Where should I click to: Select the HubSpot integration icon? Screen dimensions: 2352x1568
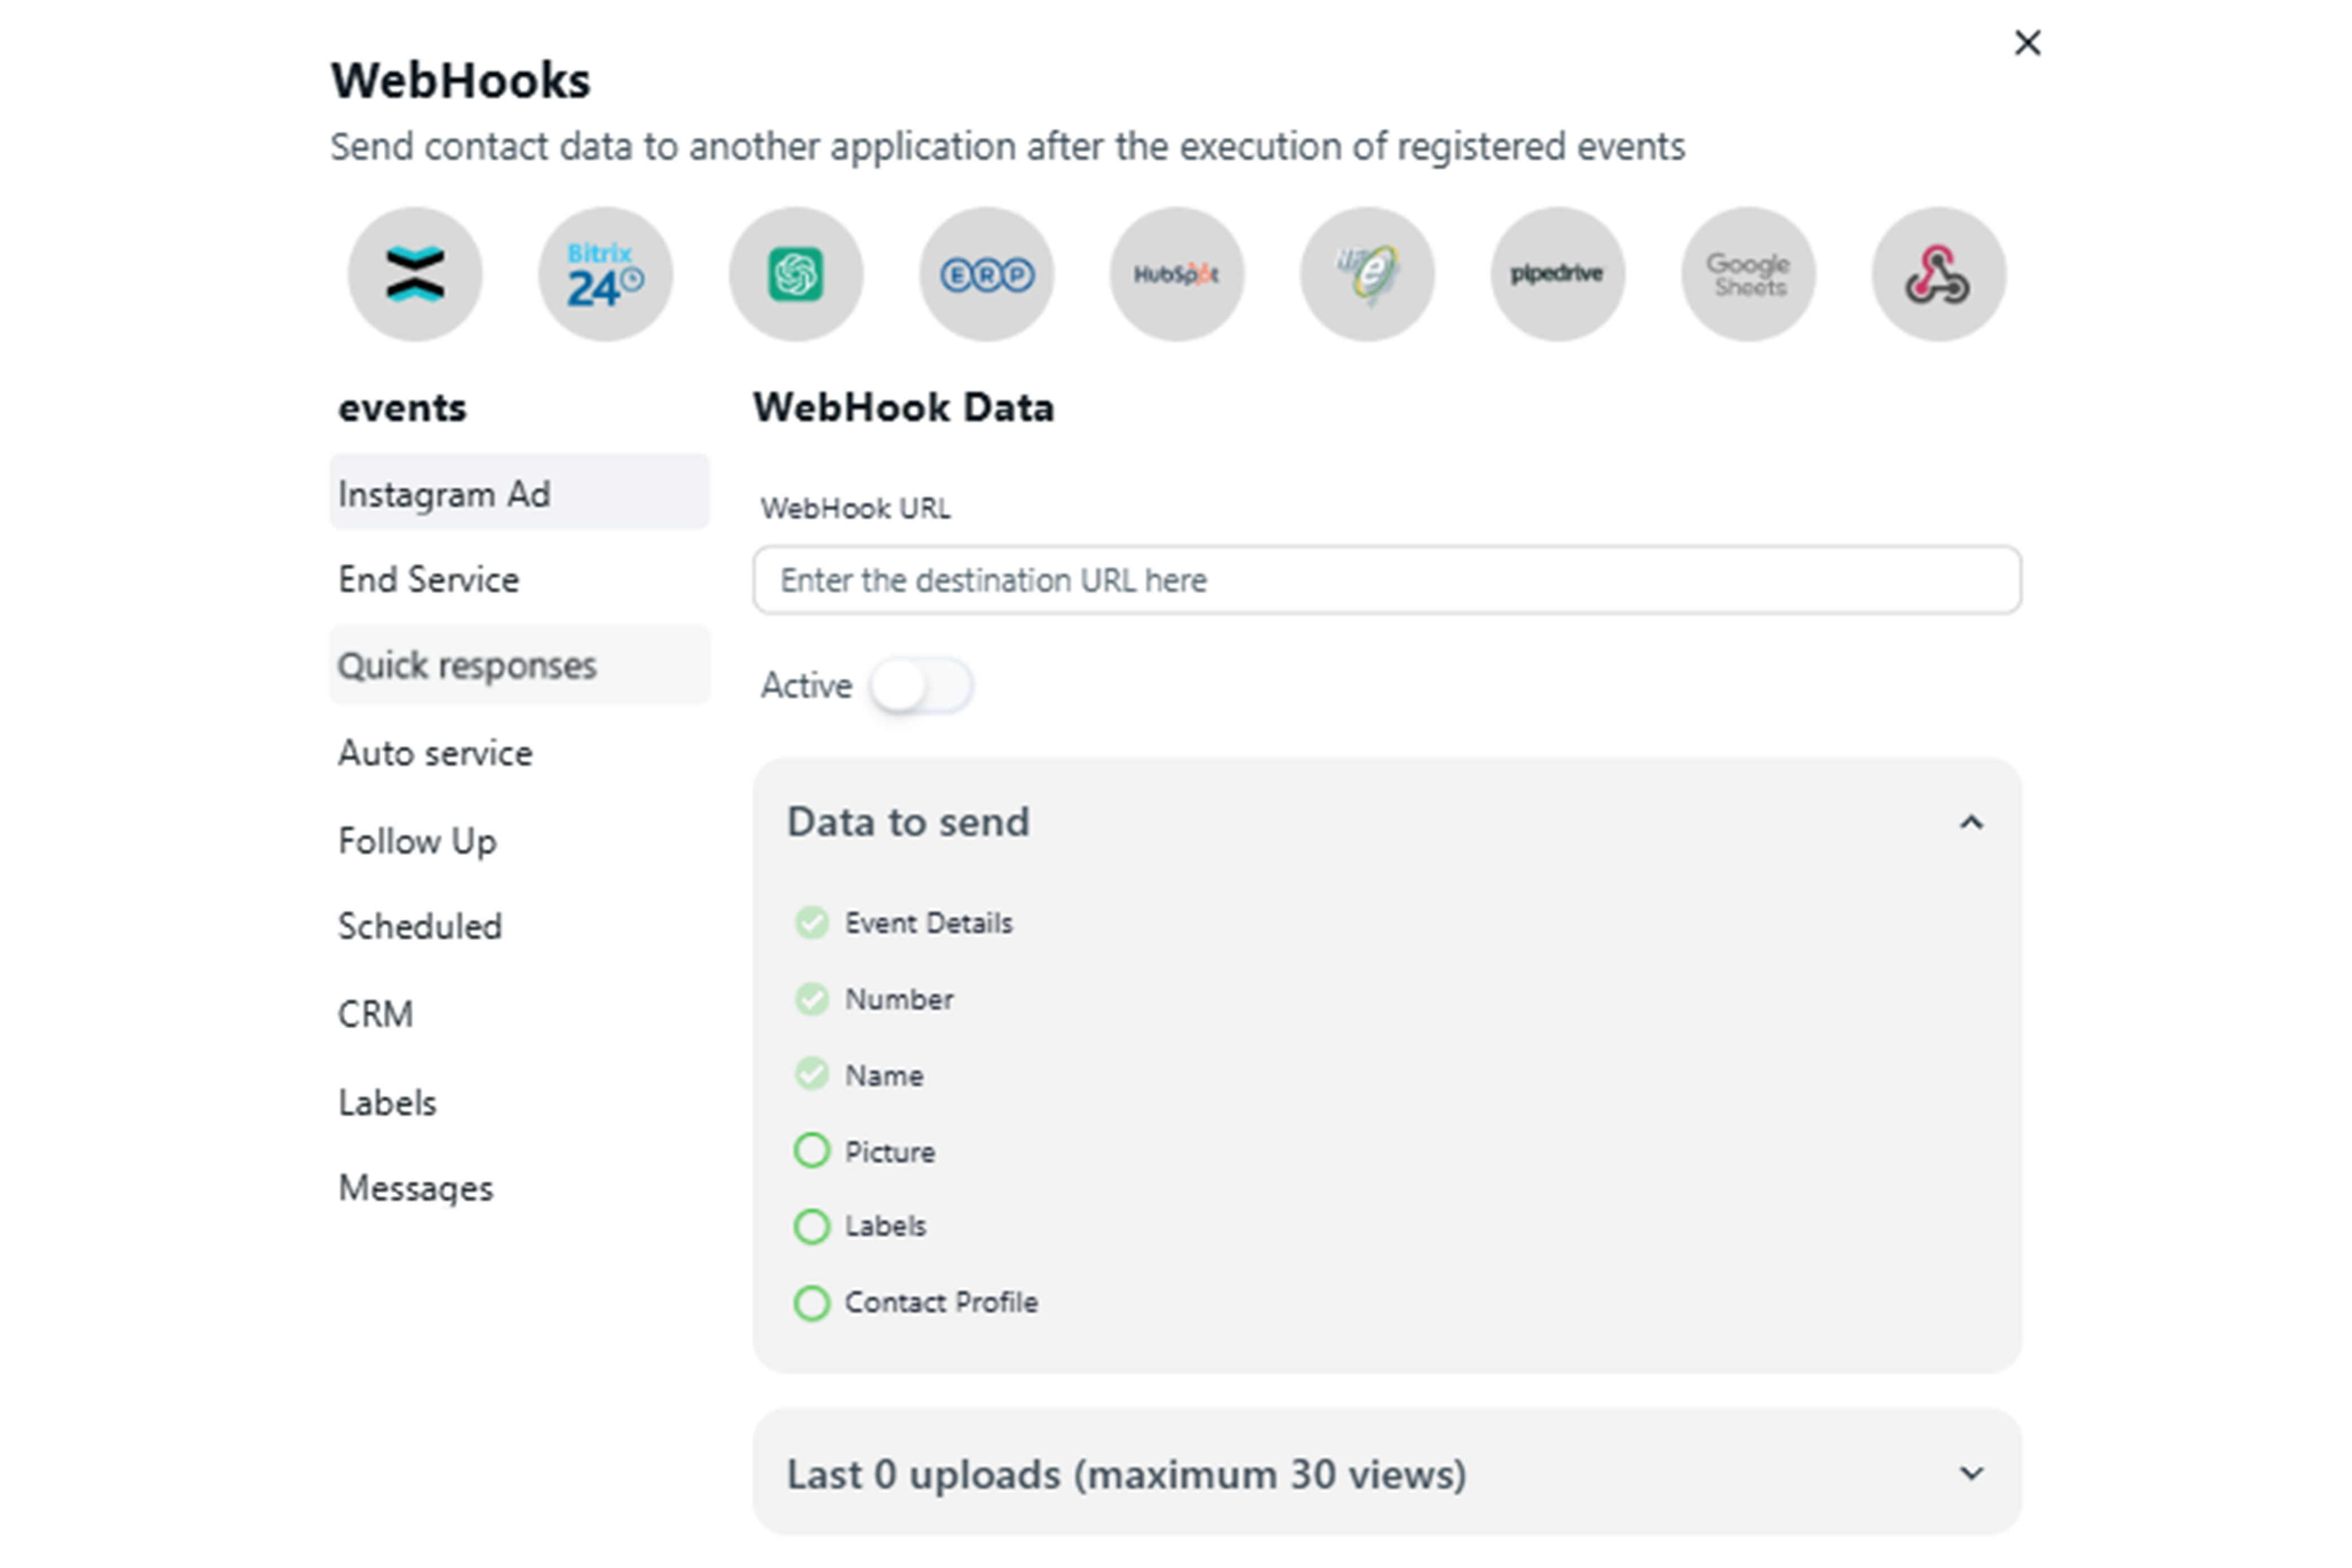pyautogui.click(x=1177, y=274)
